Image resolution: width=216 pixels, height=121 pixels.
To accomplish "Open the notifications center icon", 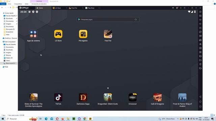I will [212, 119].
